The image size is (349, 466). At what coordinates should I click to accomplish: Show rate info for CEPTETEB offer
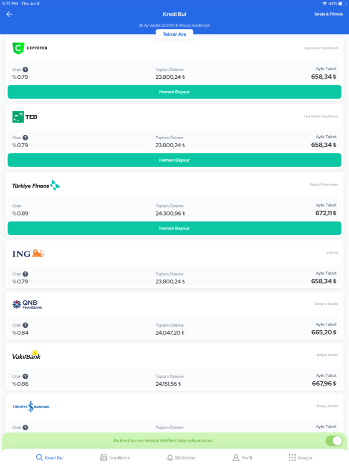[25, 70]
